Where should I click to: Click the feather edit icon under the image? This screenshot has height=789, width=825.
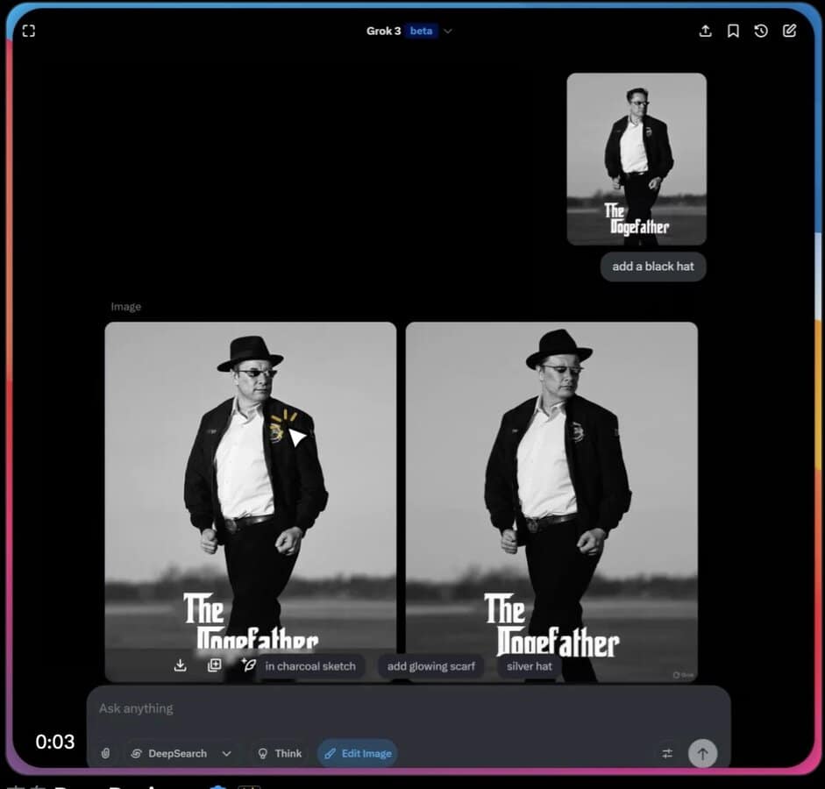pyautogui.click(x=248, y=665)
